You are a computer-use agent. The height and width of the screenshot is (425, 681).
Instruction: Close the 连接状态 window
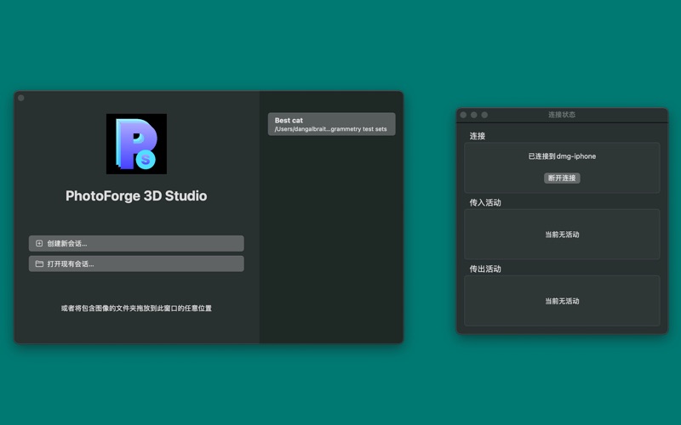click(x=464, y=115)
